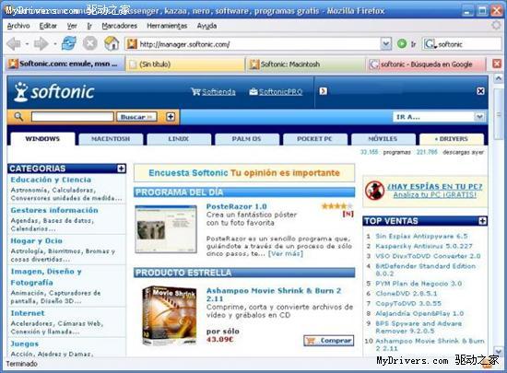The height and width of the screenshot is (373, 507).
Task: Select the LINUX platform tab
Action: (179, 139)
